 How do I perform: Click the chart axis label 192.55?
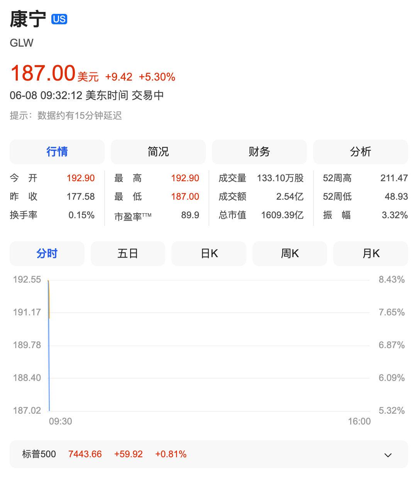tap(27, 280)
